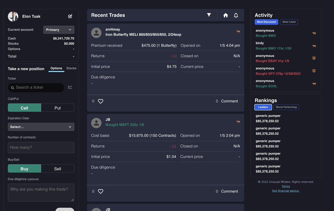Select Put option type
Screen dimensions: 334x211
pos(58,108)
